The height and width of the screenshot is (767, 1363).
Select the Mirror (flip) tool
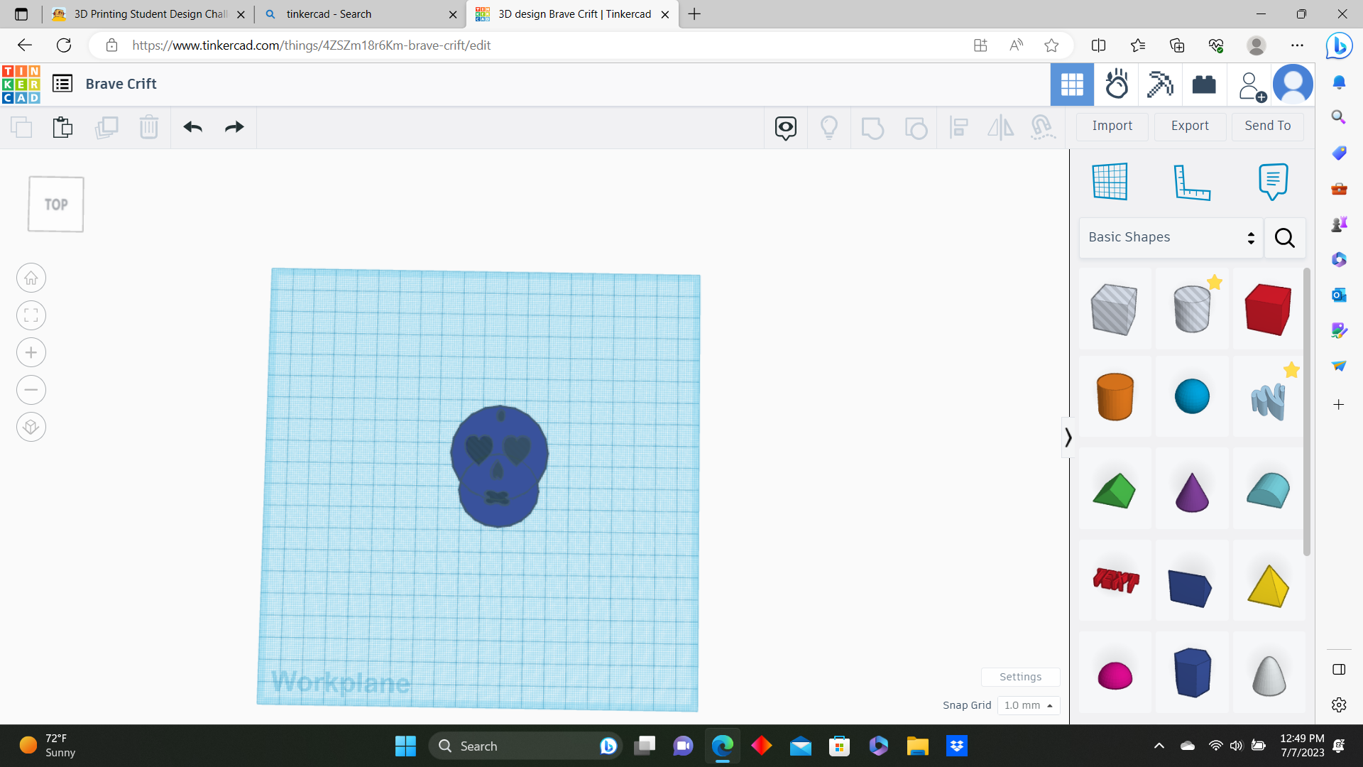(1000, 127)
